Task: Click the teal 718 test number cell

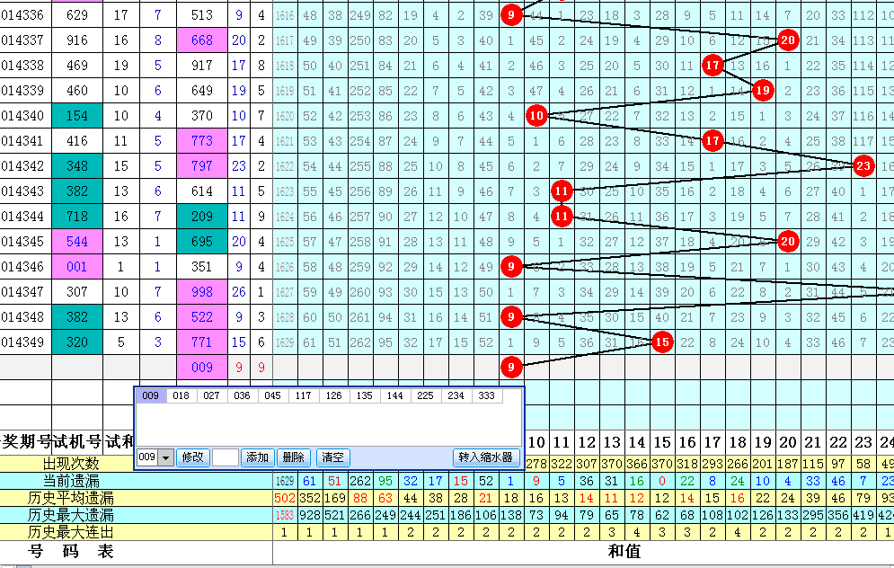Action: point(77,216)
